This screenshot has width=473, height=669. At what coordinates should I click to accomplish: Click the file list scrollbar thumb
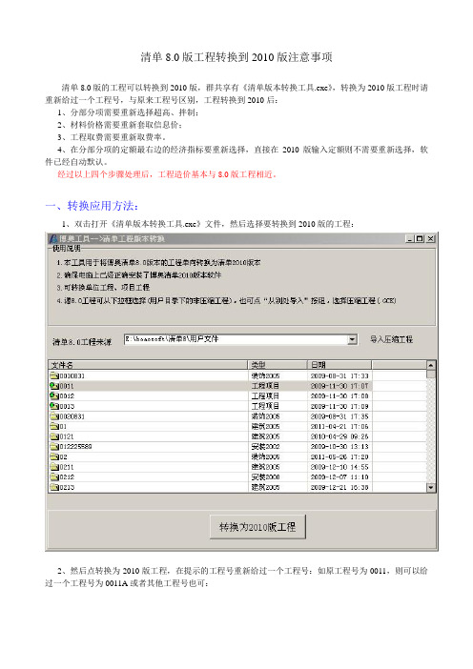[x=431, y=375]
